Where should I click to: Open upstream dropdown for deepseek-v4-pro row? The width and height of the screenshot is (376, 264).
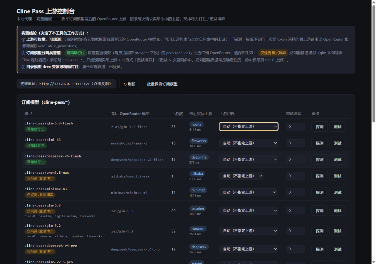click(x=249, y=249)
